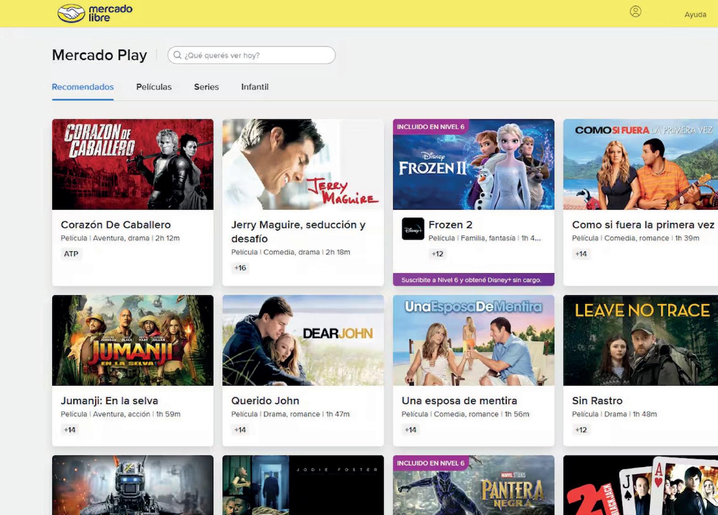
Task: Click the 'Jerry Maguire, seducción y desafío' title
Action: pos(299,232)
